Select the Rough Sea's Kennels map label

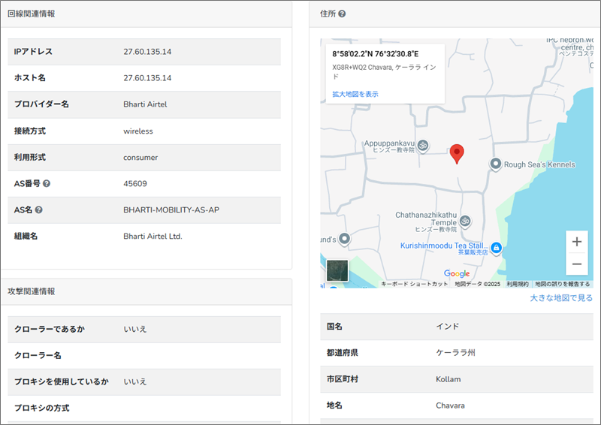(x=539, y=164)
